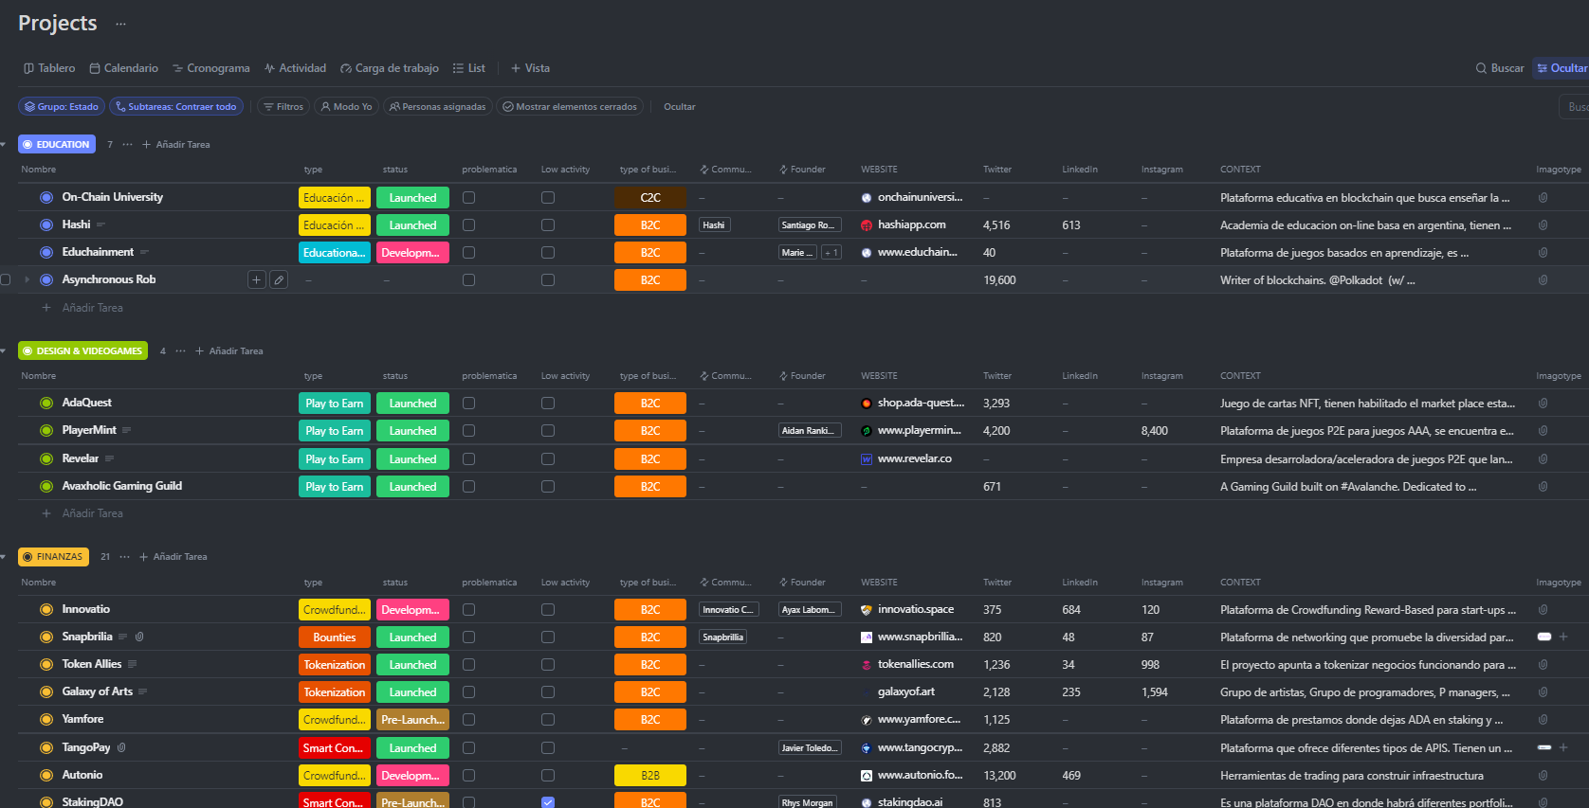Viewport: 1589px width, 808px height.
Task: Click the description icon beside PlayerMint name
Action: pos(126,430)
